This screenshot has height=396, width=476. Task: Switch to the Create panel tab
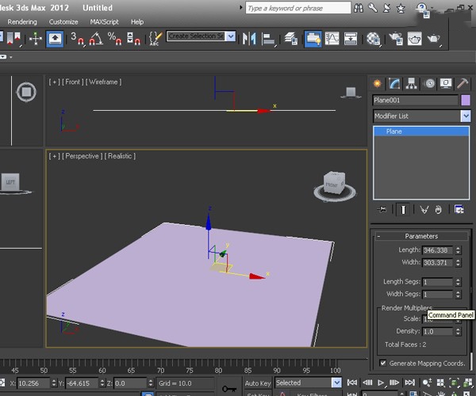coord(378,83)
